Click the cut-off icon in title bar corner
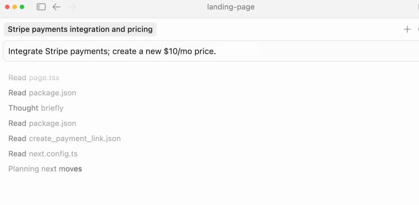The width and height of the screenshot is (419, 205). (x=418, y=7)
